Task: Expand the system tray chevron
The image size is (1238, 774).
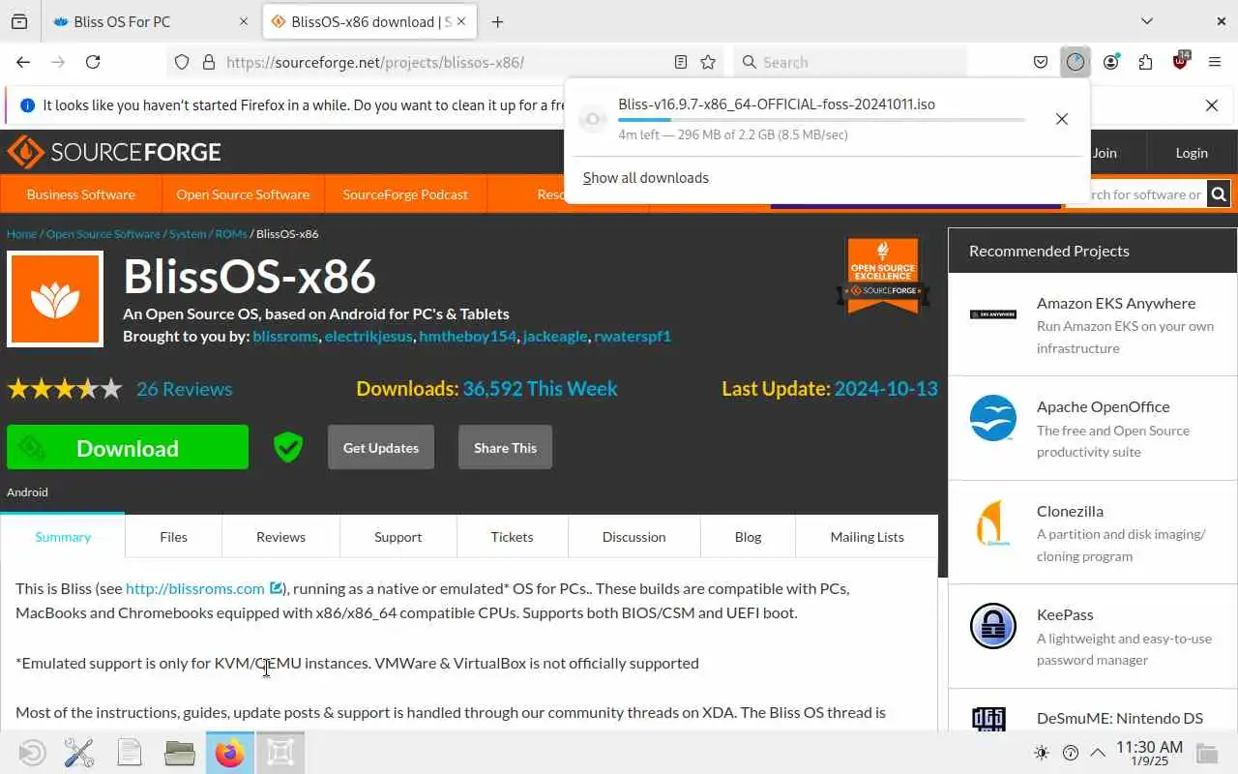Action: [x=1098, y=753]
